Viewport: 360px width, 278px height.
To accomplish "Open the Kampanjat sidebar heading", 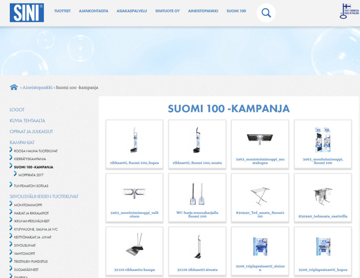I will 22,143.
